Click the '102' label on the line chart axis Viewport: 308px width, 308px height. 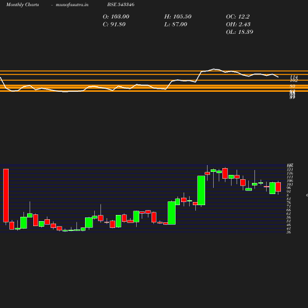coord(294,81)
